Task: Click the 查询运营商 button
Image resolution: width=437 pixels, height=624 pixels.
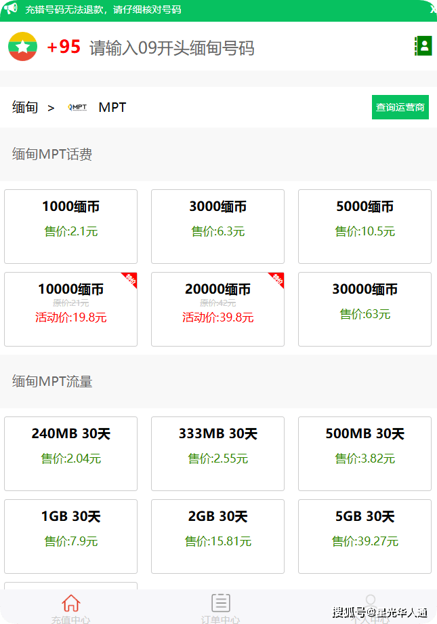Action: [x=400, y=107]
